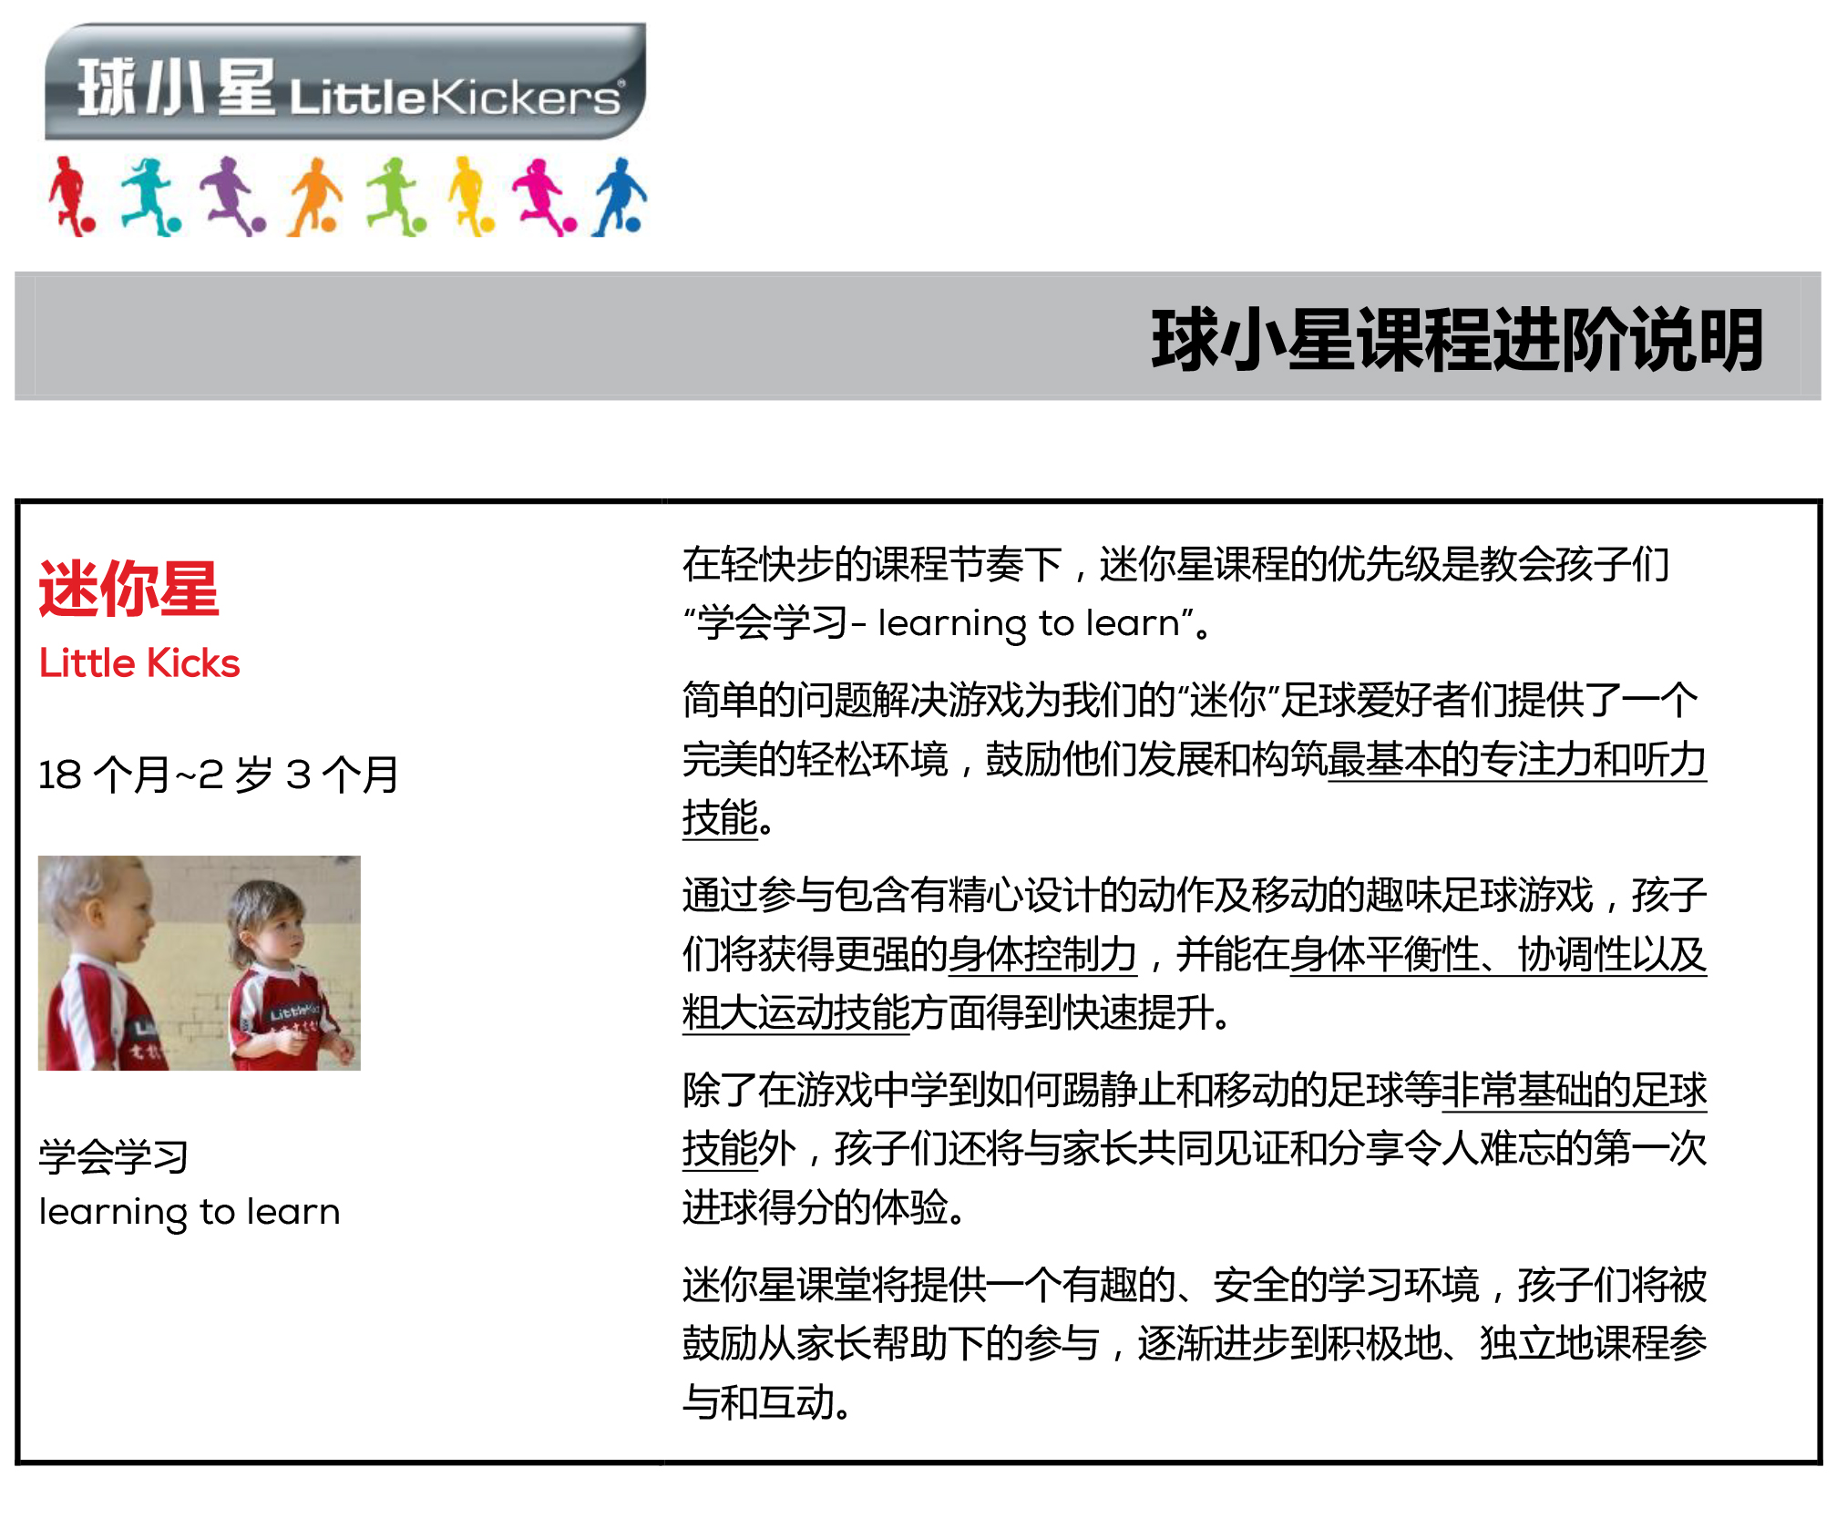This screenshot has height=1529, width=1847.
Task: Click the photo of two toddlers
Action: 199,962
